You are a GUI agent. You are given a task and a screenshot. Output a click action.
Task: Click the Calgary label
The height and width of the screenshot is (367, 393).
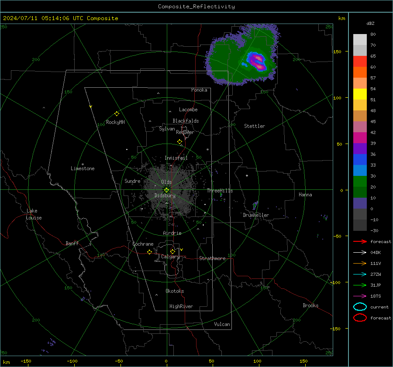coord(170,257)
